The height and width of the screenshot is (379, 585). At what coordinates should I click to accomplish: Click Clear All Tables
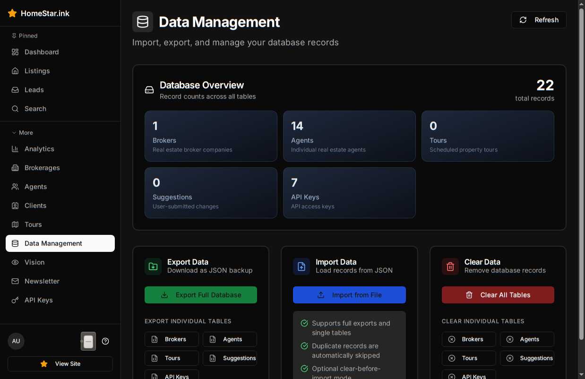tap(498, 295)
